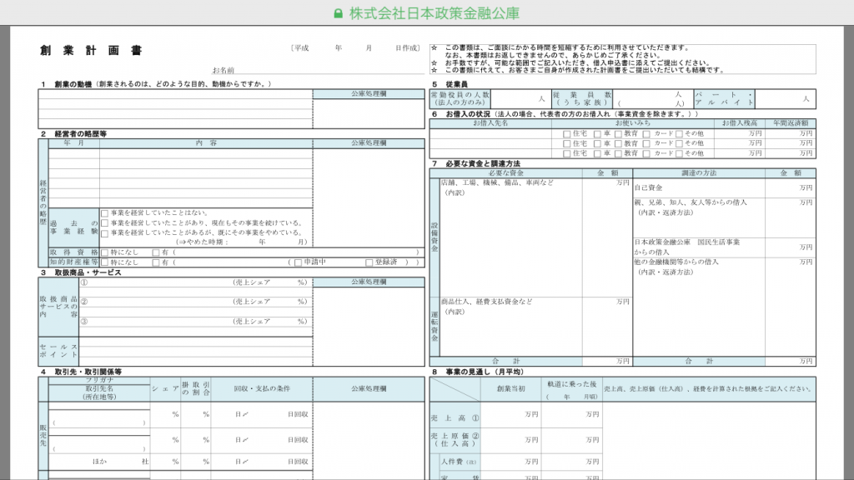Check '事業を経営していたことはない' box
This screenshot has width=854, height=480.
[x=104, y=213]
